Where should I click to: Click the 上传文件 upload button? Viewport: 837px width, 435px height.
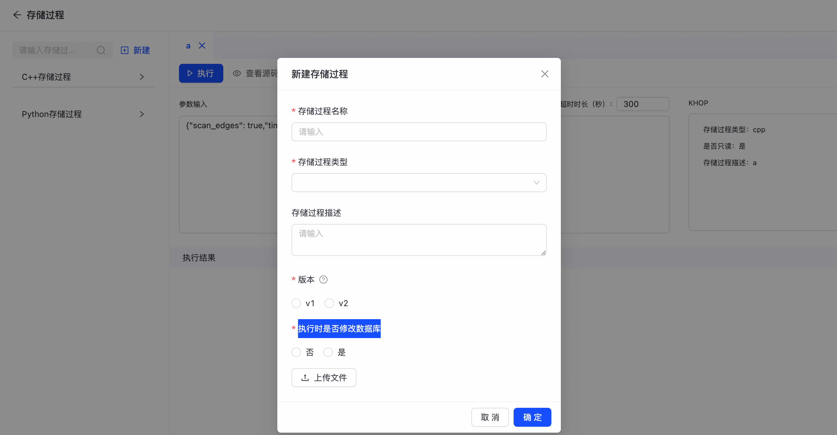[324, 377]
